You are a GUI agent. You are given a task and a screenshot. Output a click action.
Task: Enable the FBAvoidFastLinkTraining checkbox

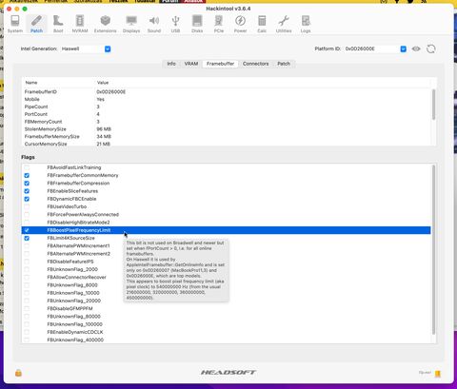click(x=27, y=167)
